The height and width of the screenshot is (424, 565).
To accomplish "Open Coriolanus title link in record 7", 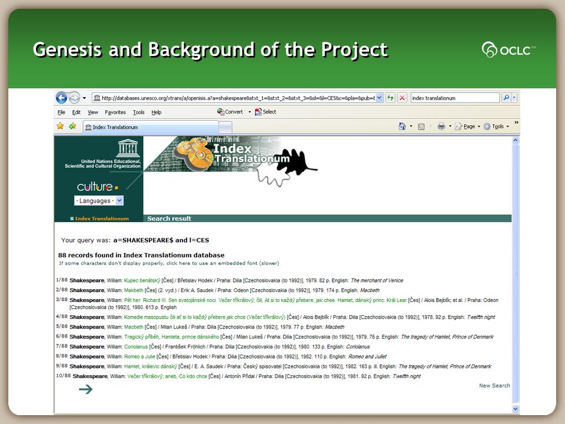I will pos(136,347).
